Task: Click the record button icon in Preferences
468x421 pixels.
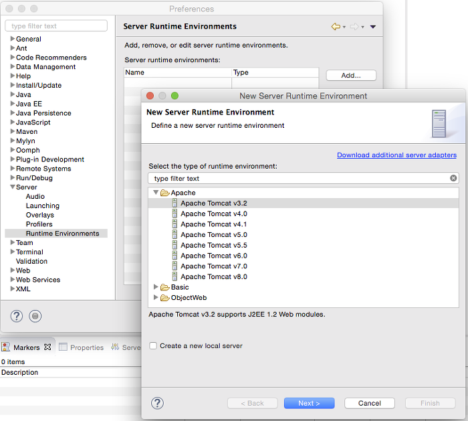Action: [35, 316]
